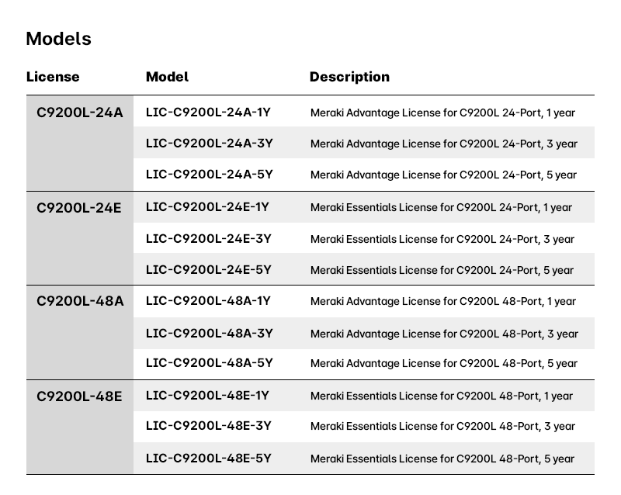Select model LIC-C9200L-48E-1Y
This screenshot has height=495, width=621.
pyautogui.click(x=207, y=396)
